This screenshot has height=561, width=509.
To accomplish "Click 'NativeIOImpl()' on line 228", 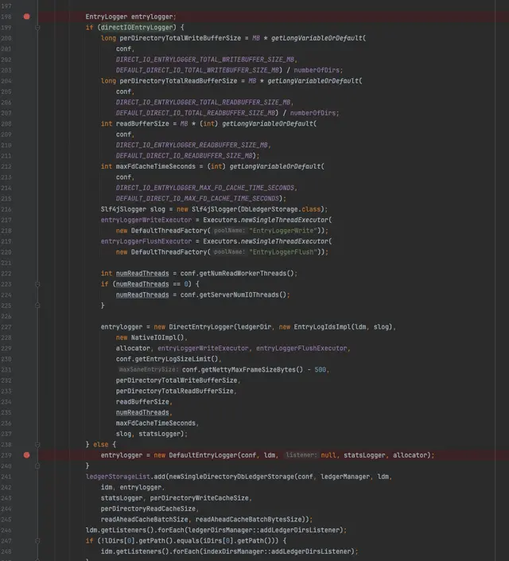I will click(x=157, y=337).
